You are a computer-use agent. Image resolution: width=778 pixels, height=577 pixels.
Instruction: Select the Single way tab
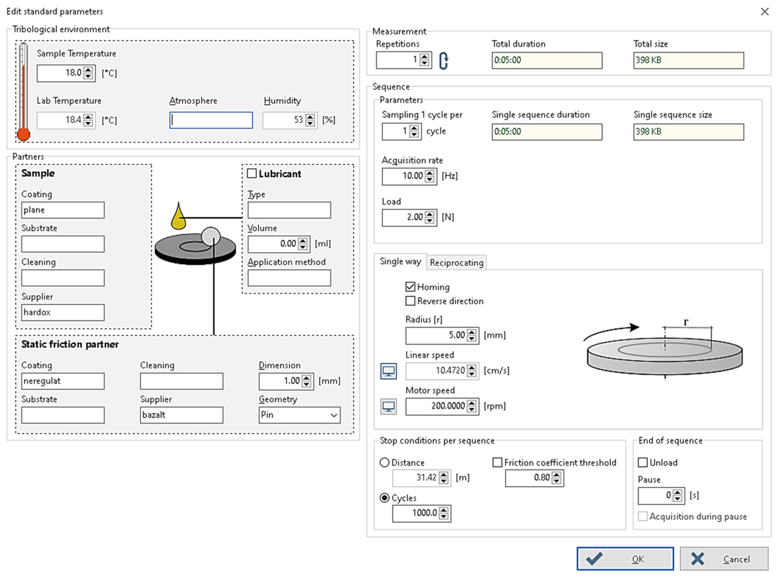[x=400, y=262]
